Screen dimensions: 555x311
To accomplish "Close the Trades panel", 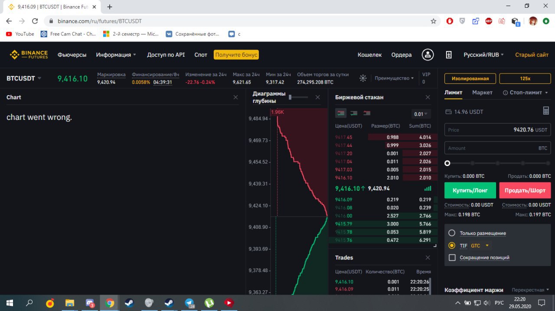I will 428,257.
